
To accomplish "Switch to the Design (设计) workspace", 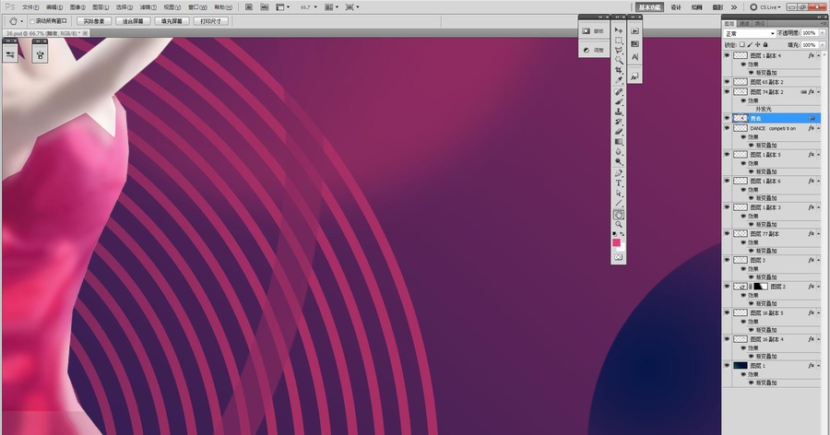I will [676, 7].
